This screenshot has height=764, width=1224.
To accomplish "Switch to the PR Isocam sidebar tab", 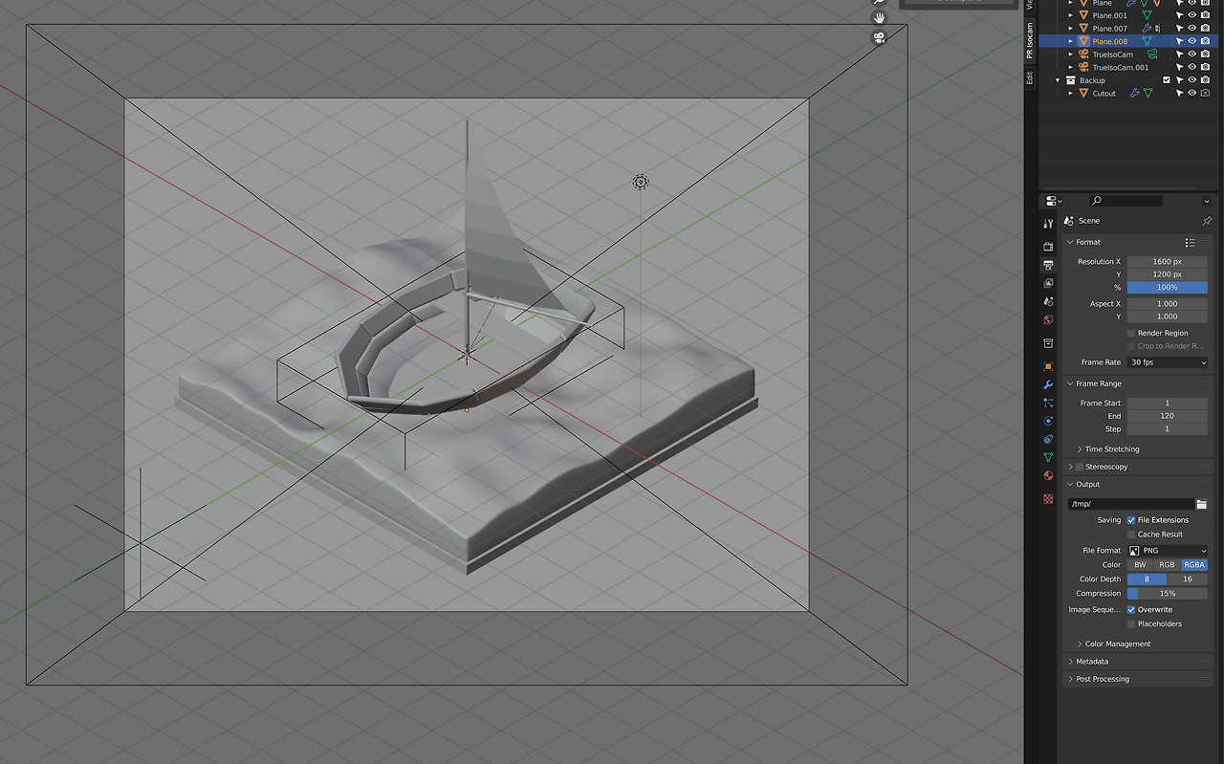I will (x=1030, y=41).
